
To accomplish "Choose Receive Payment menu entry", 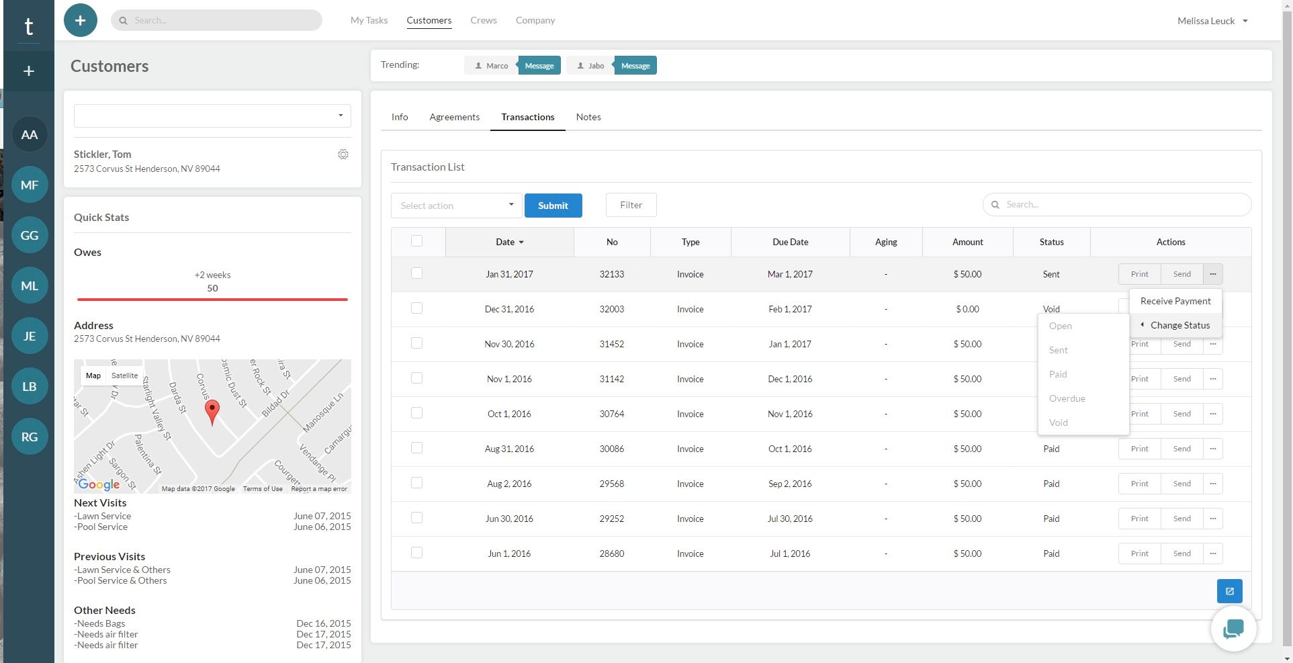I will tap(1175, 301).
